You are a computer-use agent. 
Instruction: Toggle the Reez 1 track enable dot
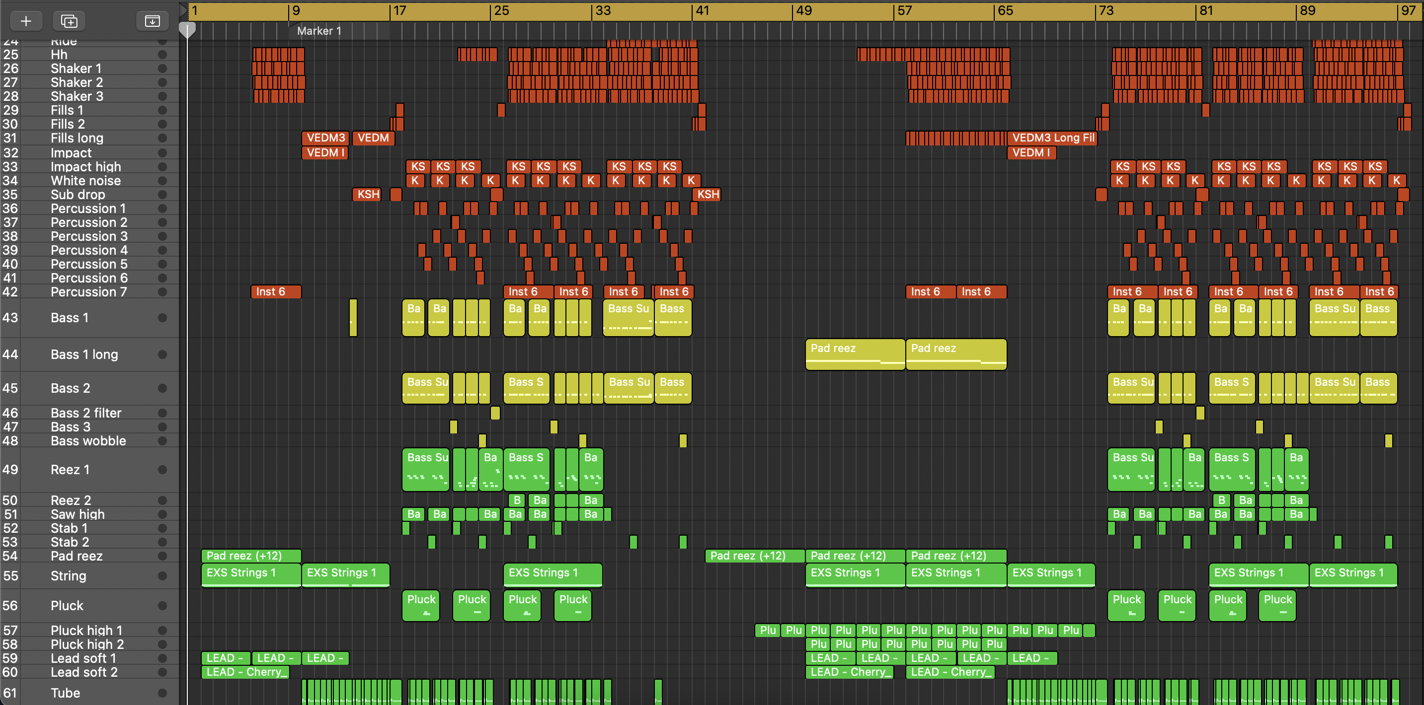162,470
